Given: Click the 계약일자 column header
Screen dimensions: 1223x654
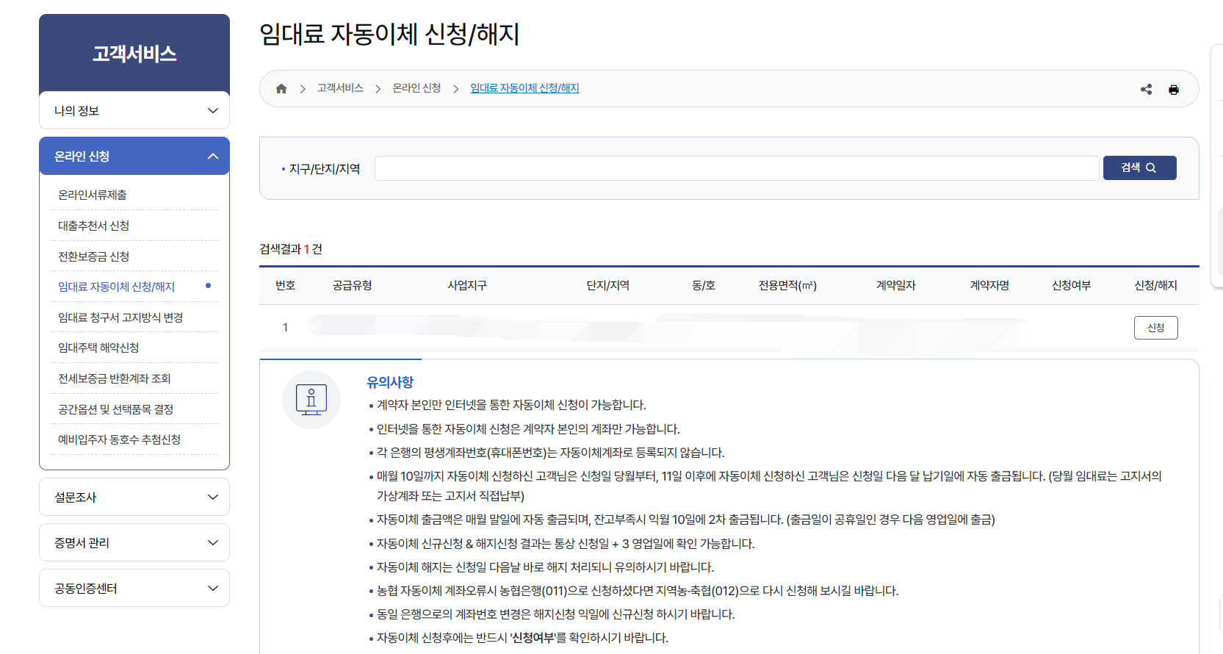Looking at the screenshot, I should click(895, 285).
